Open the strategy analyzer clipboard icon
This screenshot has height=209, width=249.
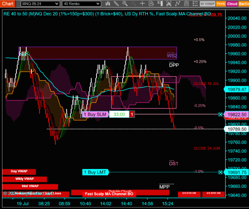click(186, 4)
